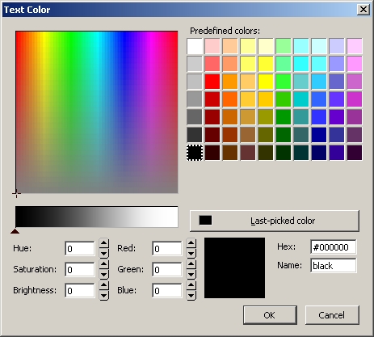Decrease the Blue value with down arrow
374x337 pixels.
[x=191, y=296]
